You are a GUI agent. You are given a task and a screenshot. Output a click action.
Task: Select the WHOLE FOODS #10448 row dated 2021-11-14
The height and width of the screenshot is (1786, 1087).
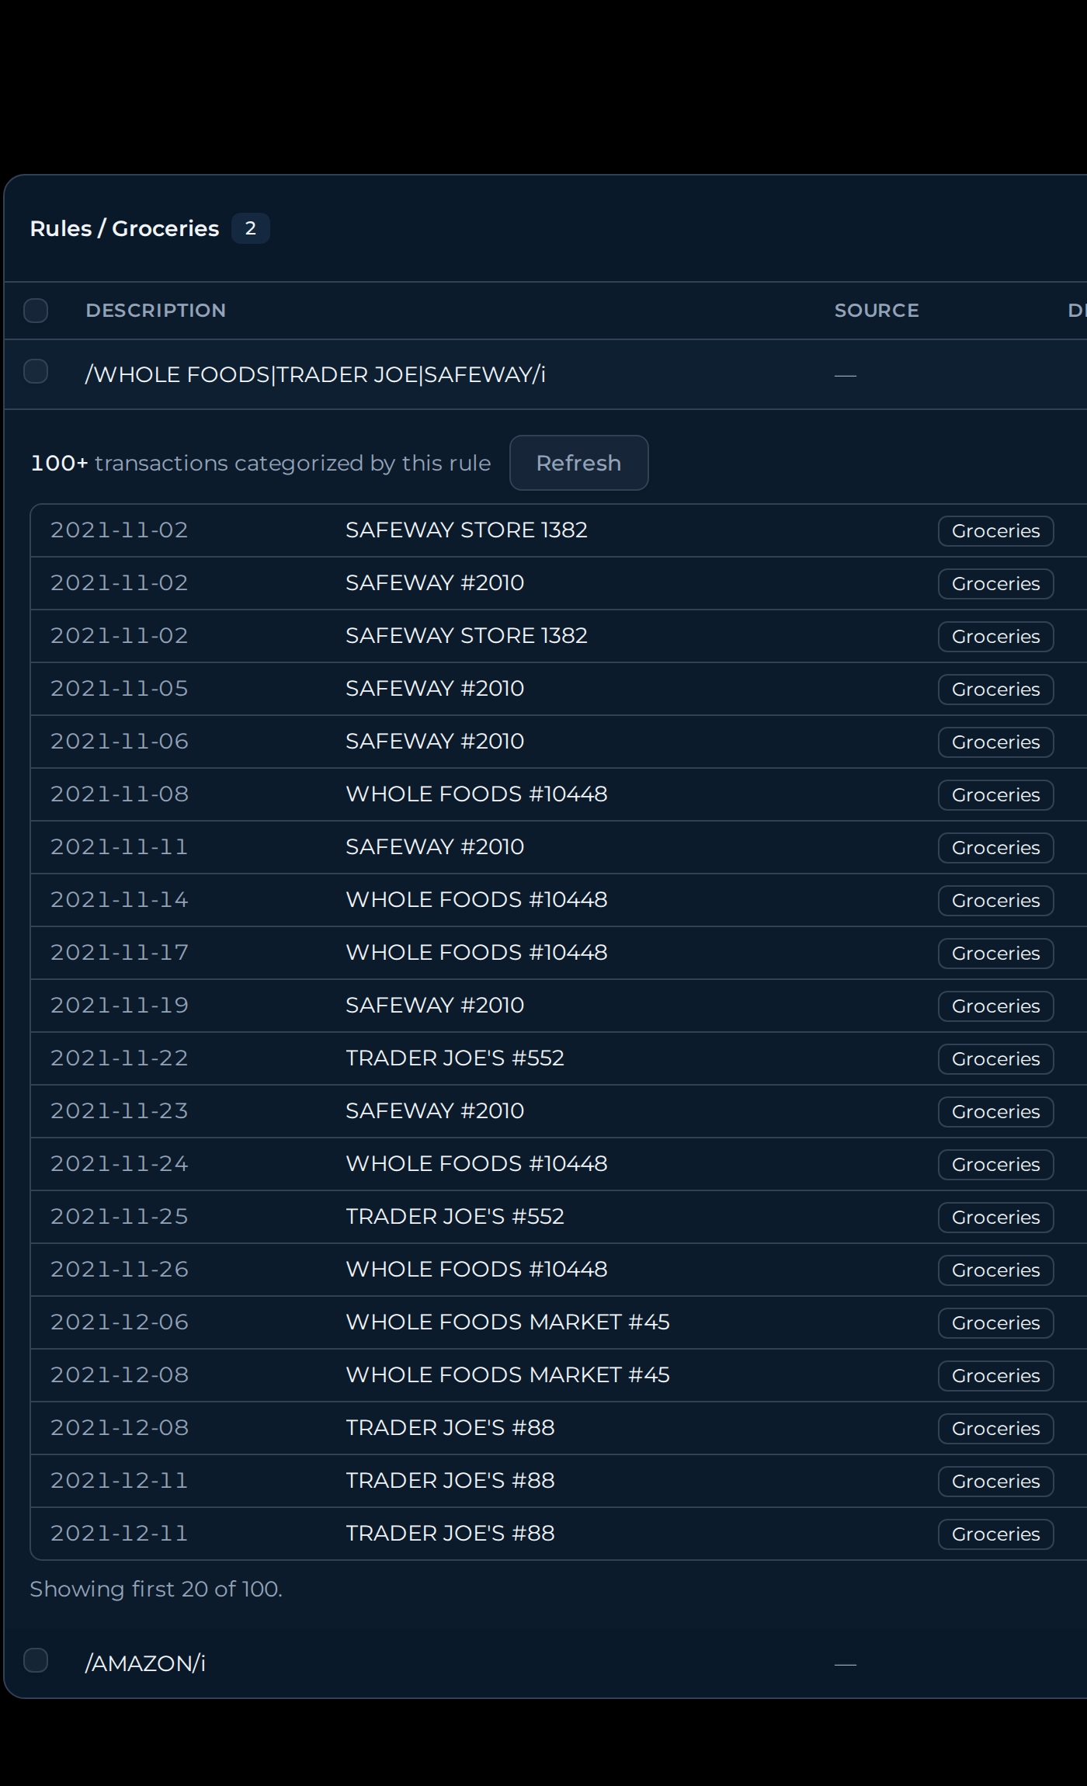coord(559,900)
